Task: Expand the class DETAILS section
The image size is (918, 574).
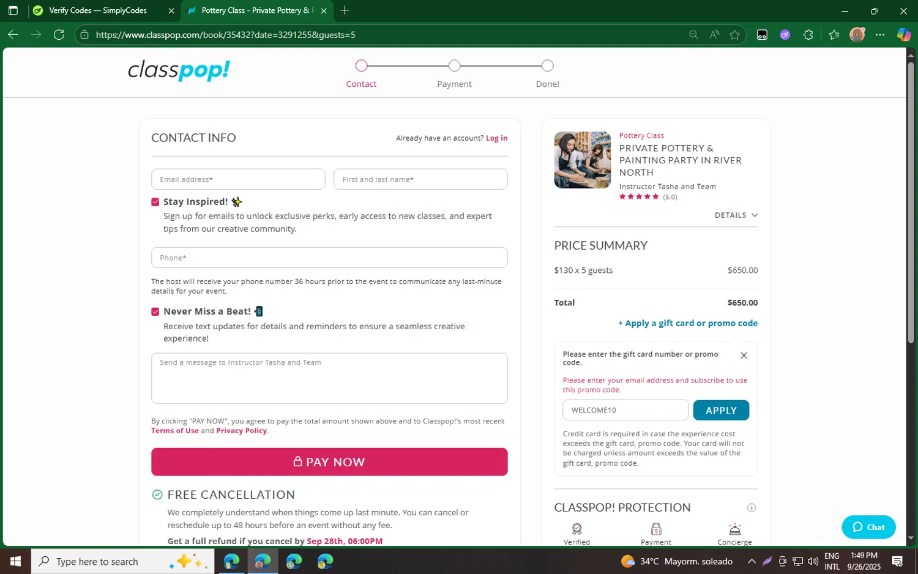Action: 736,215
